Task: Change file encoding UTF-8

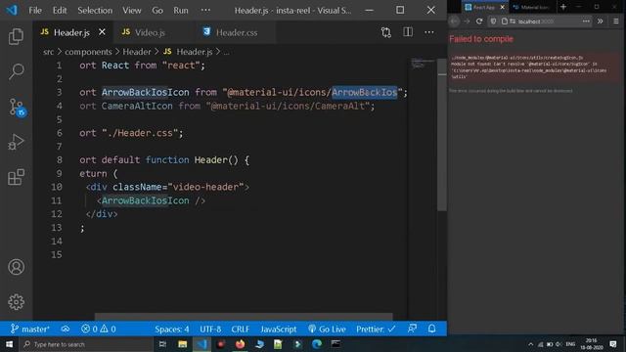Action: click(x=210, y=329)
